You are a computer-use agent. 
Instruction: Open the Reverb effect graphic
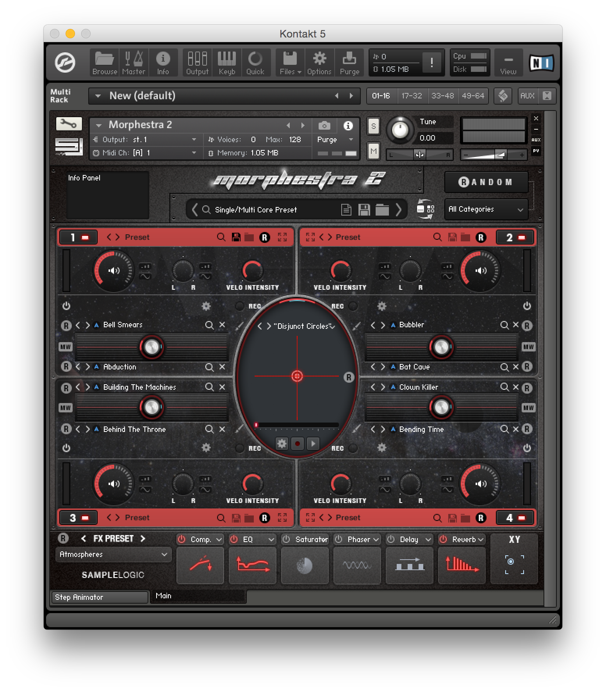tap(462, 565)
